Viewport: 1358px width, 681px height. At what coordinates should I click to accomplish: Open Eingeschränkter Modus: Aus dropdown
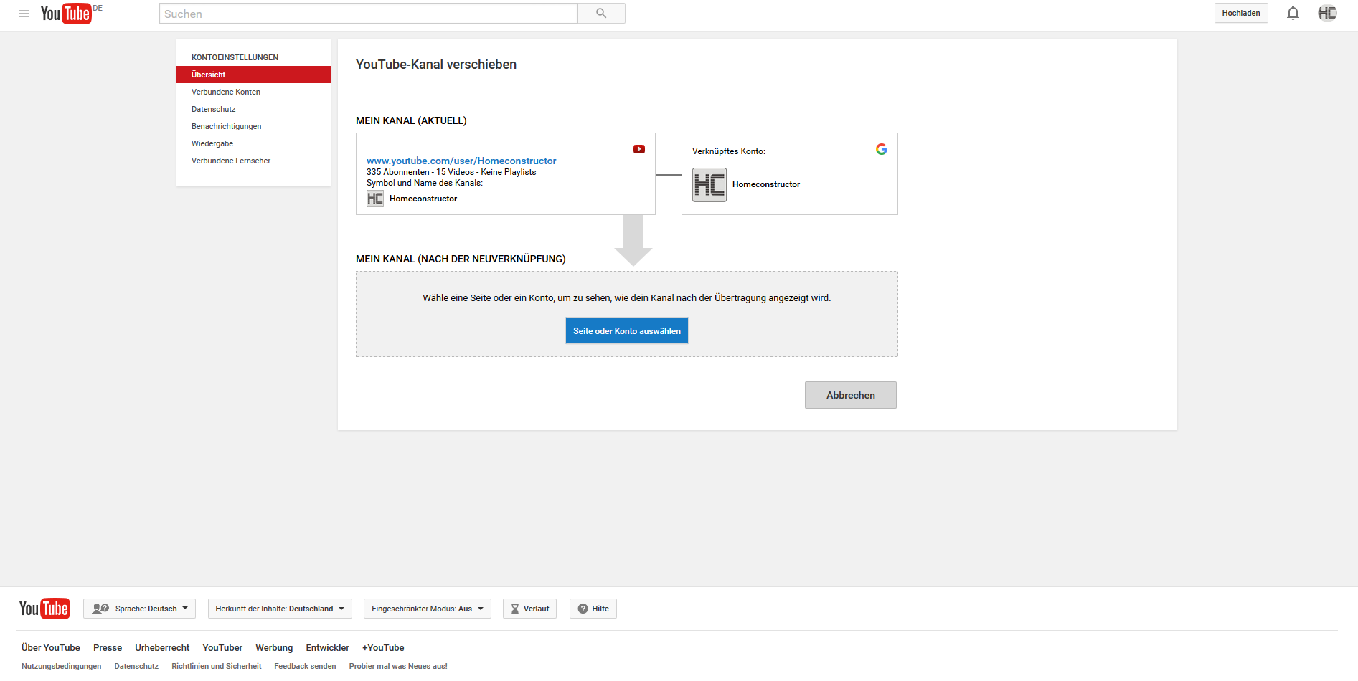point(428,609)
